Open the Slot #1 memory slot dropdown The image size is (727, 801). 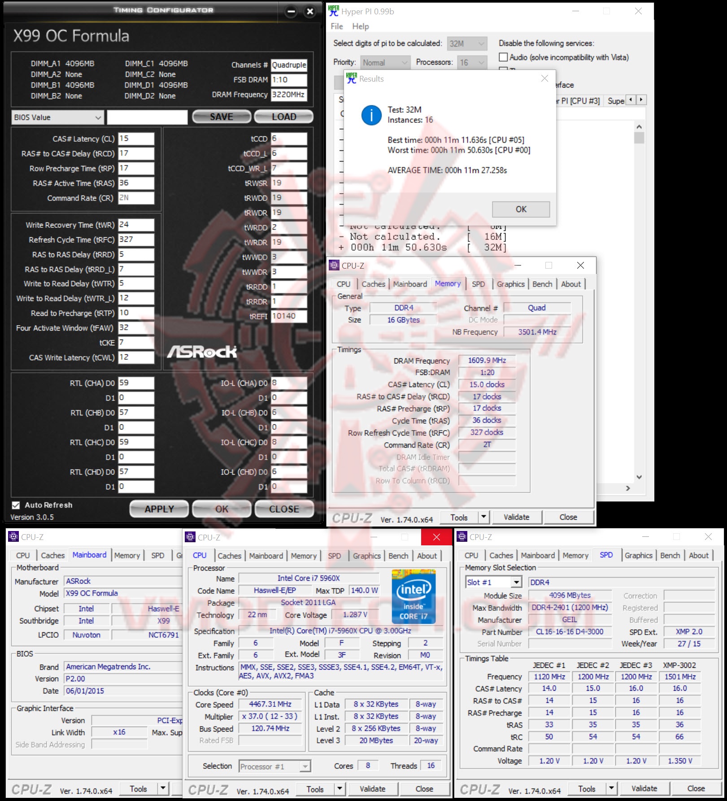494,582
